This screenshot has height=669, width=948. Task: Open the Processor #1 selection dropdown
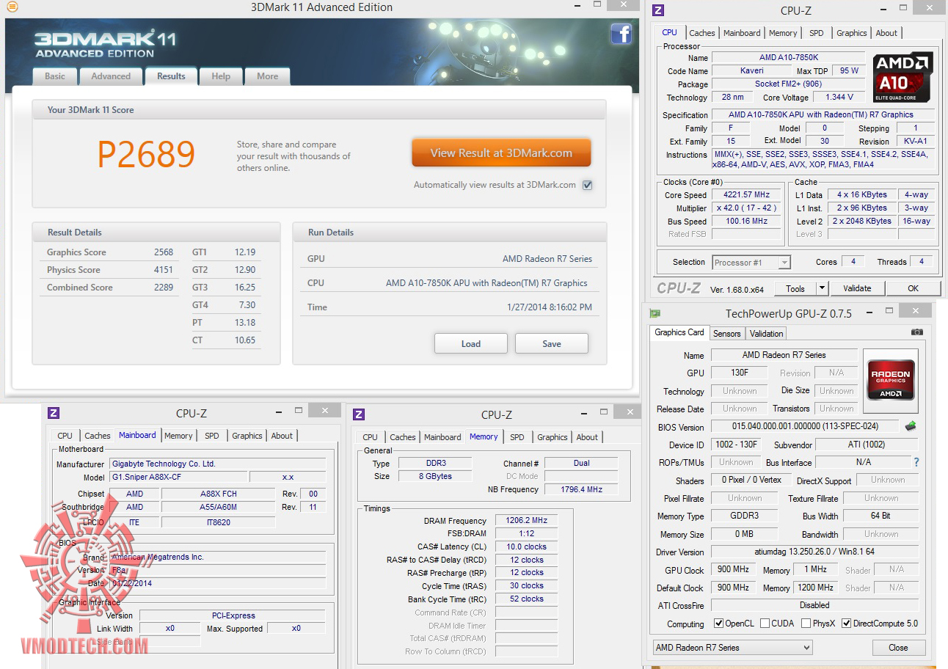[x=751, y=263]
